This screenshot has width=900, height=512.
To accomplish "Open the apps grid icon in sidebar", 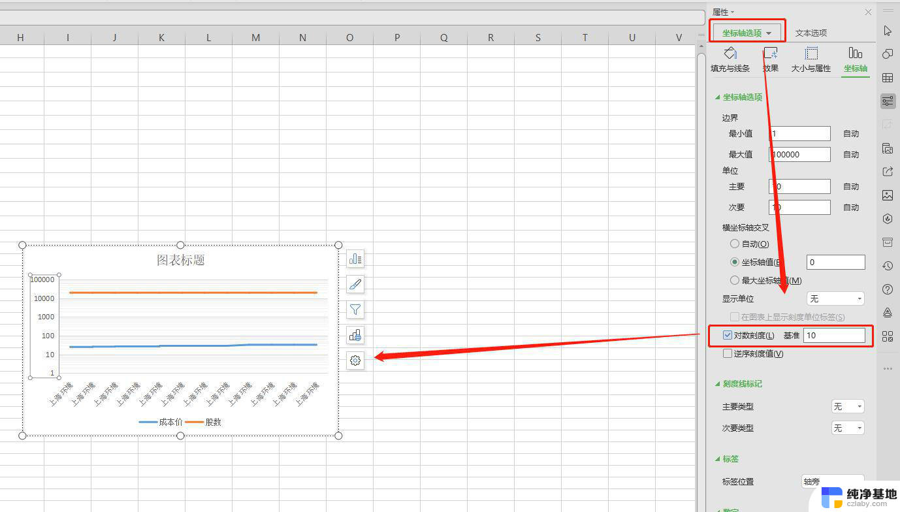I will click(888, 336).
